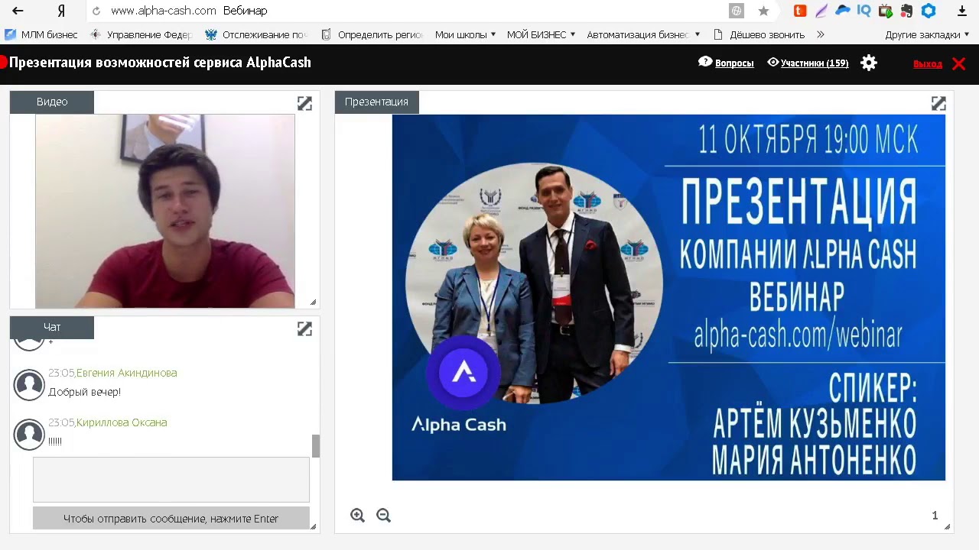Open 'Дёшево звонить' bookmark
The image size is (979, 550).
[x=759, y=34]
